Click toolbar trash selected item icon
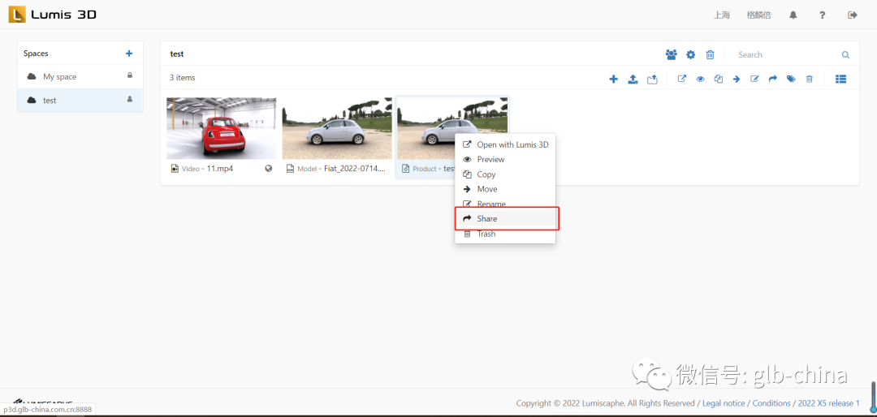The width and height of the screenshot is (877, 417). 809,80
